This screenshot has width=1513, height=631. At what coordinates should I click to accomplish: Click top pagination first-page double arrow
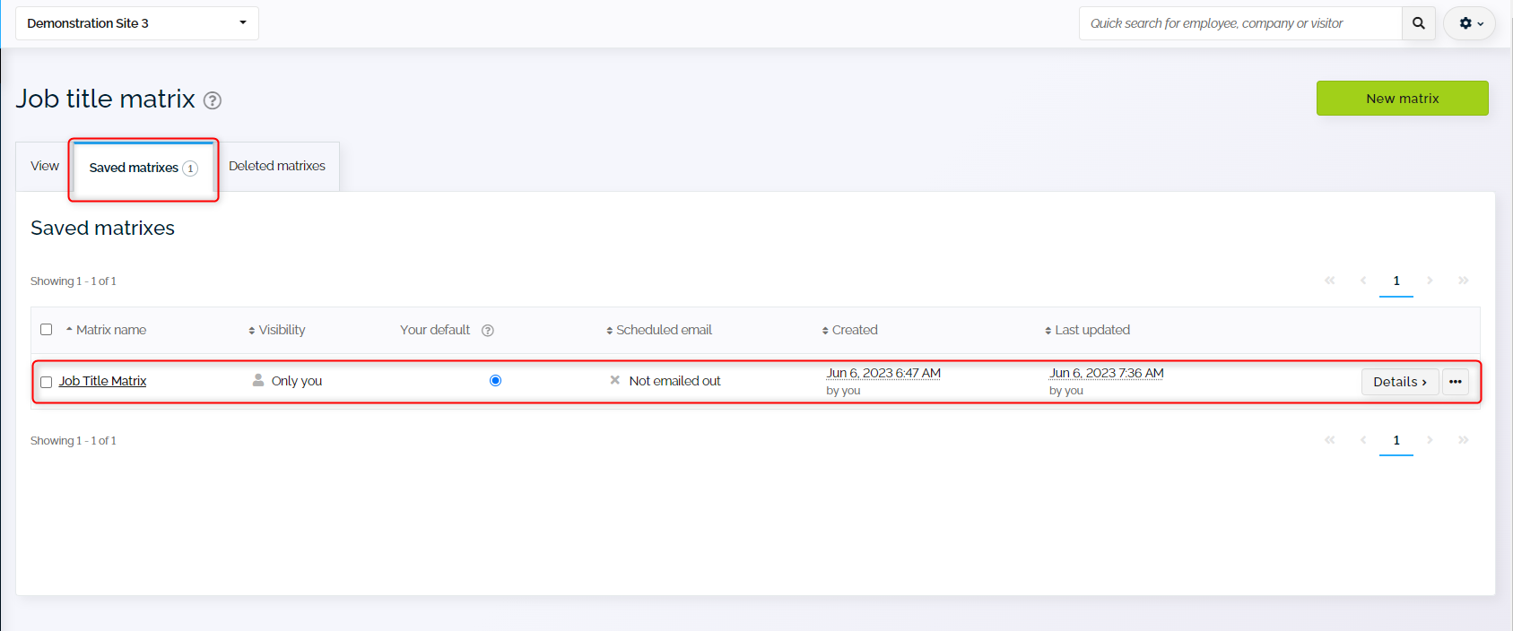[1329, 281]
